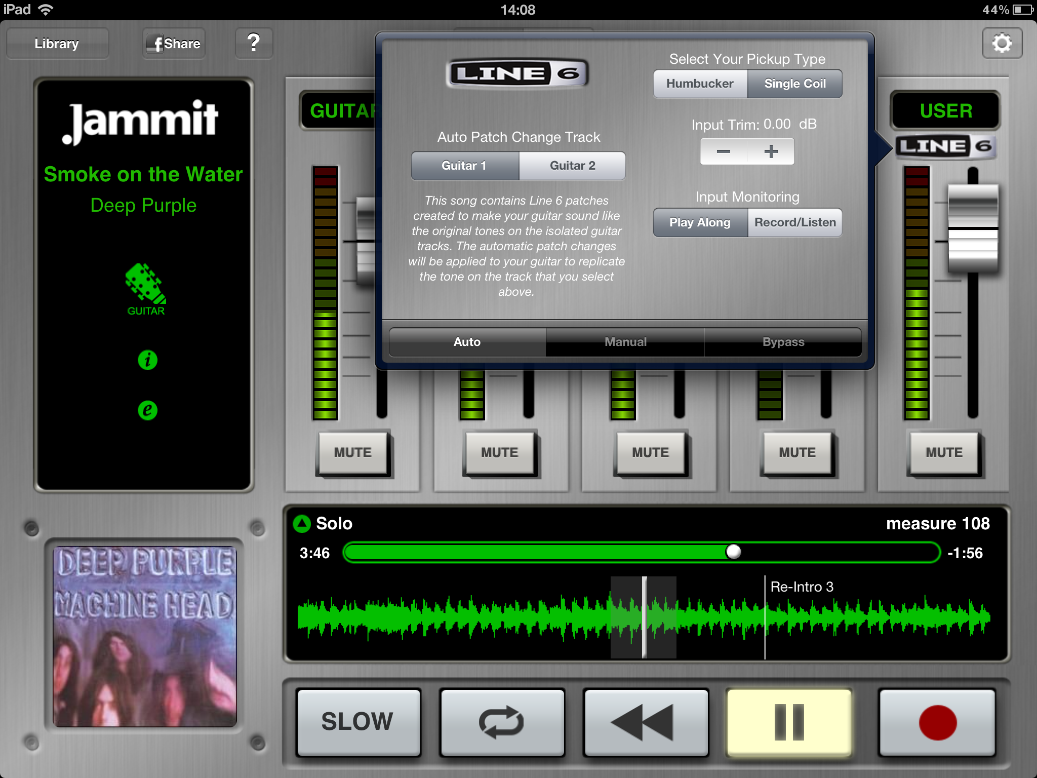Mute the third mixer channel
The image size is (1037, 778).
coord(651,452)
